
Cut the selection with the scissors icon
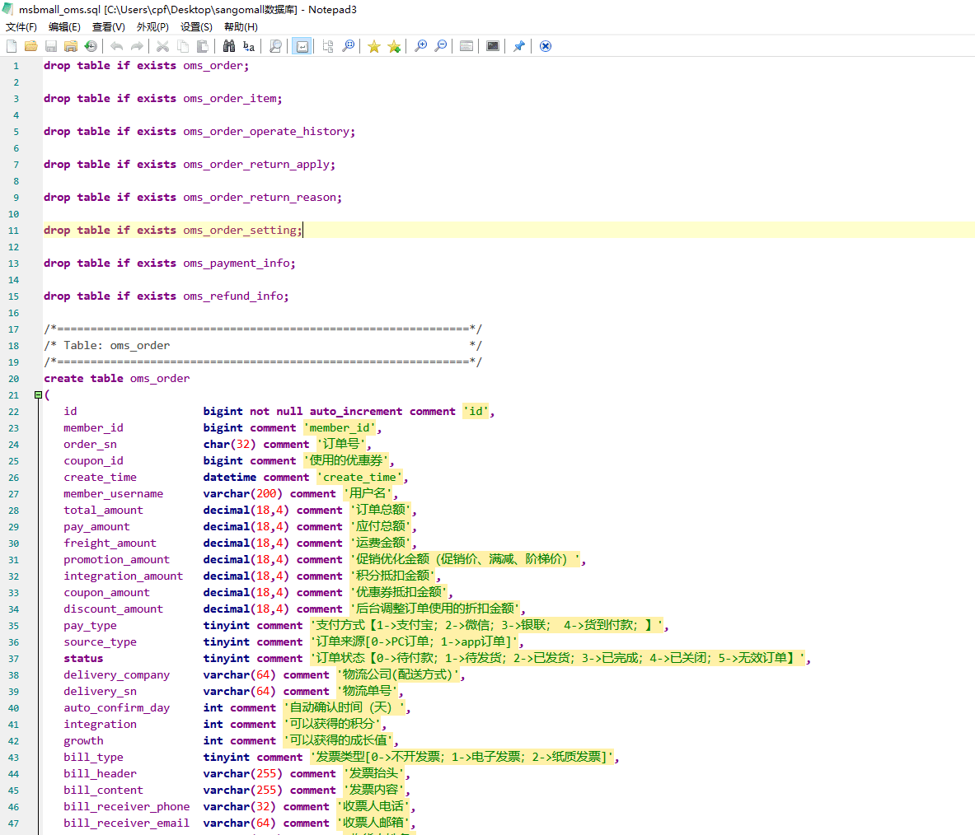[x=162, y=46]
